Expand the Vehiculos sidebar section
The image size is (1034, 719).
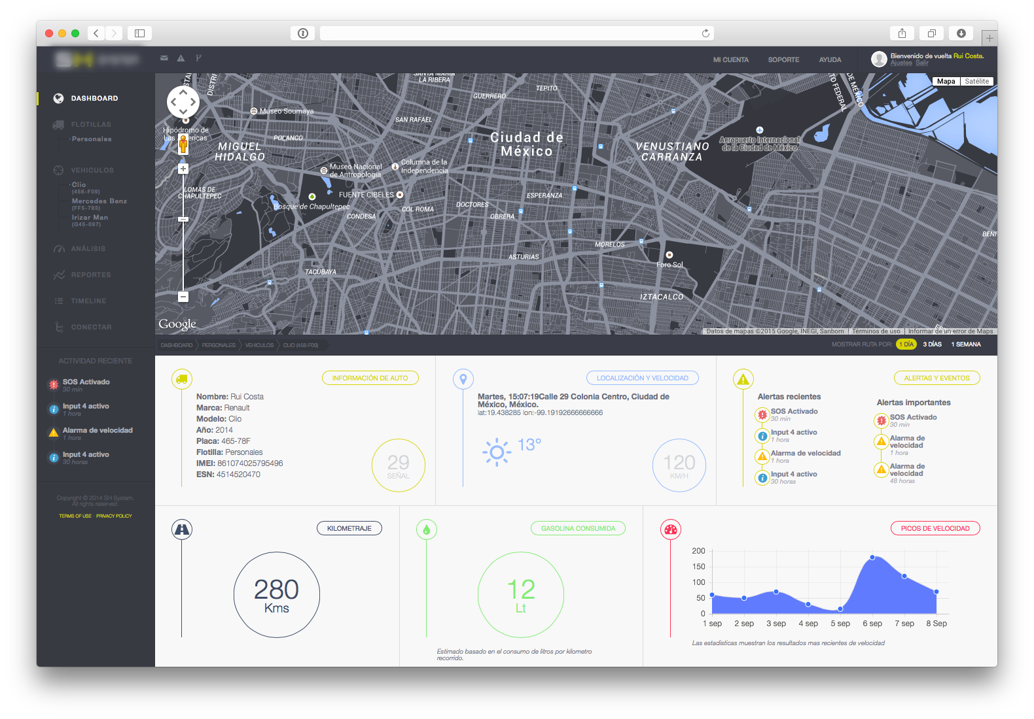coord(92,170)
